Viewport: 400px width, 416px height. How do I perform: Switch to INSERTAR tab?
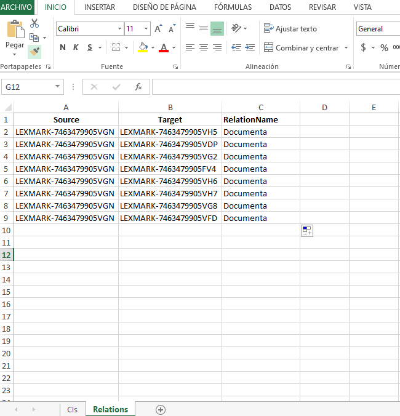click(100, 7)
